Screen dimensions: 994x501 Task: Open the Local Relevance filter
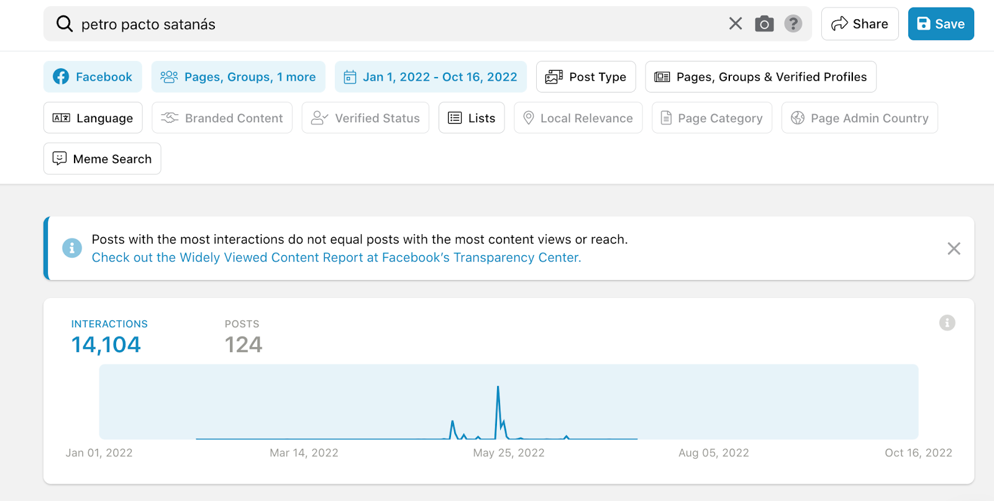(578, 118)
